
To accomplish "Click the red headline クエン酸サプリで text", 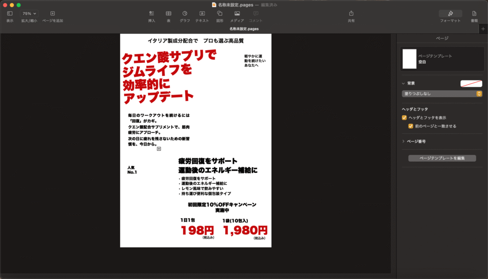I will [x=169, y=57].
